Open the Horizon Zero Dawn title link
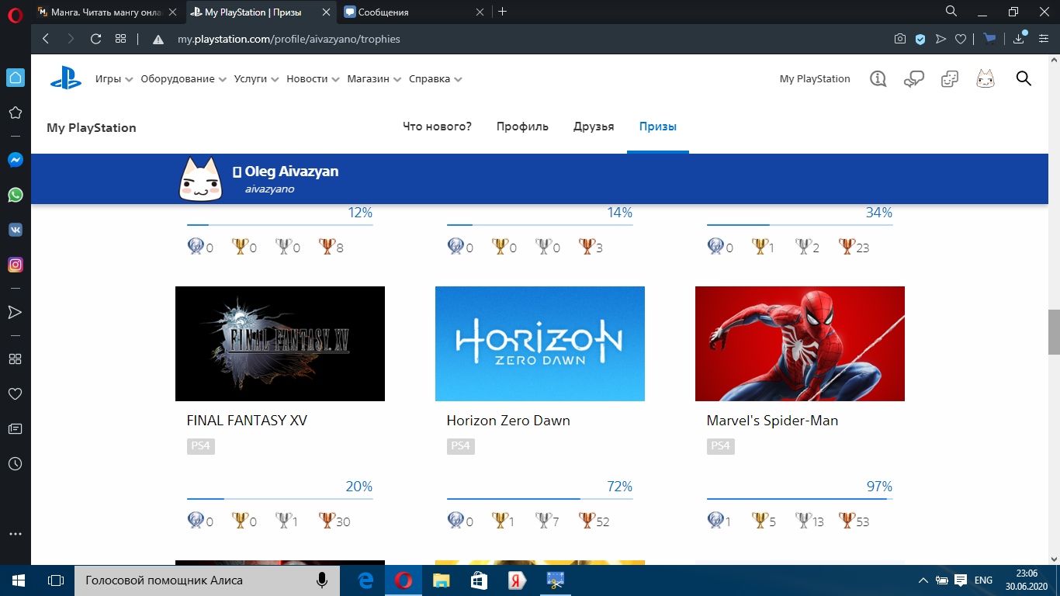Image resolution: width=1060 pixels, height=596 pixels. pyautogui.click(x=508, y=421)
